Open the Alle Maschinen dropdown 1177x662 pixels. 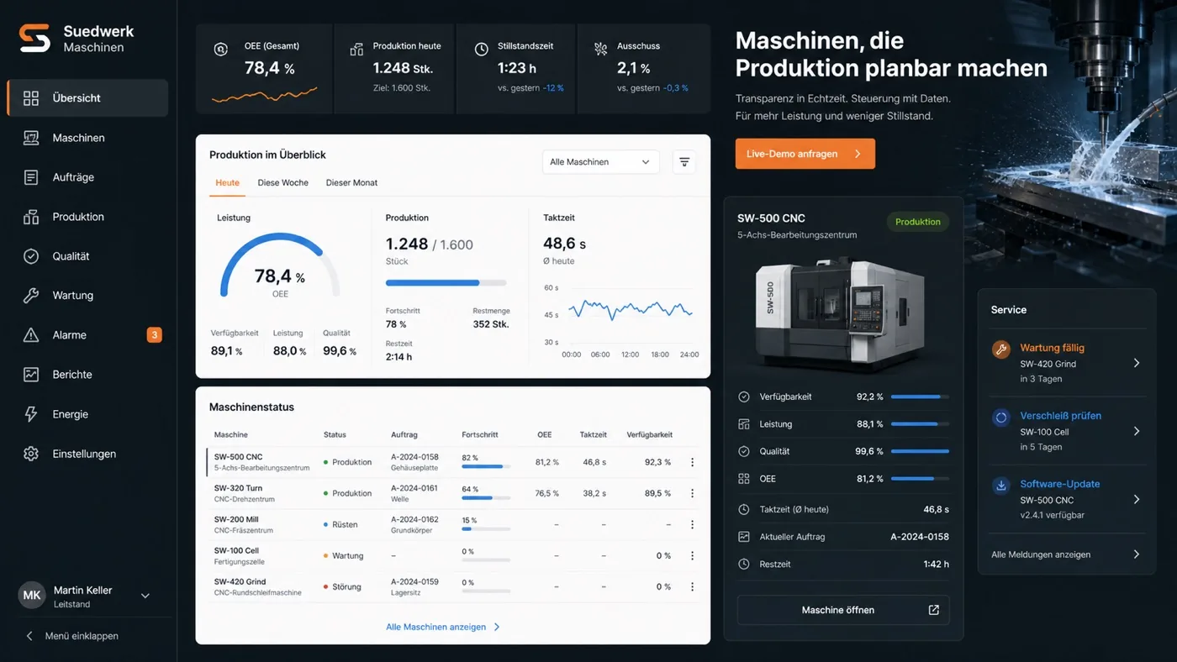[600, 162]
